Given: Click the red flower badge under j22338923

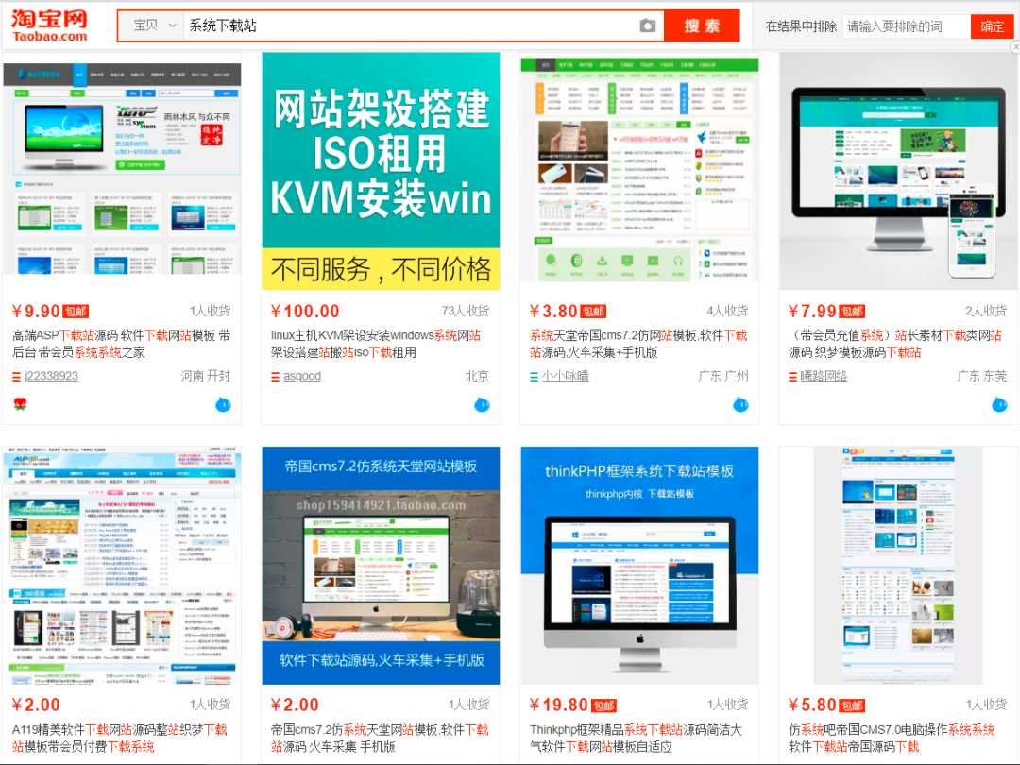Looking at the screenshot, I should click(20, 405).
